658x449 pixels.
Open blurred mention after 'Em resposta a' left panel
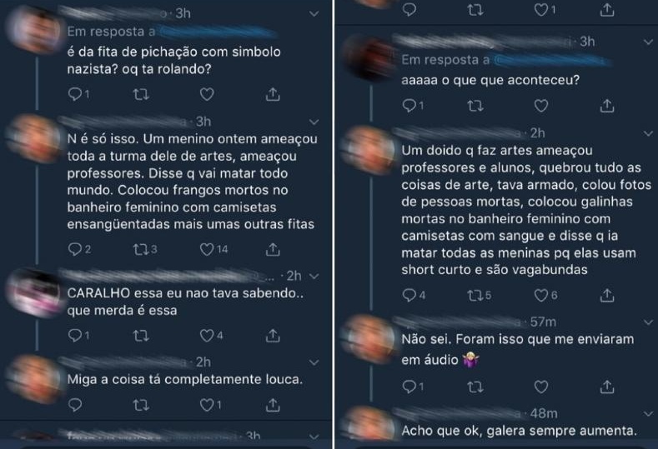tap(217, 32)
